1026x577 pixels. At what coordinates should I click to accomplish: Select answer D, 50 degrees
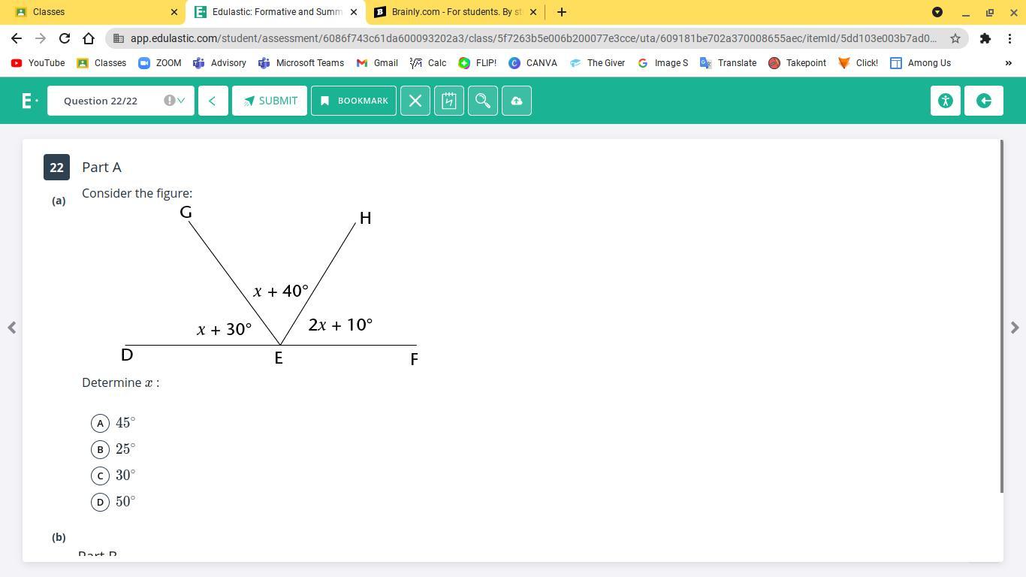point(100,502)
